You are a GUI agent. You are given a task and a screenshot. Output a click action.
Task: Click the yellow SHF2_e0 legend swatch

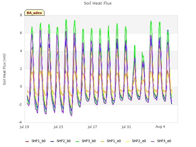pos(128,141)
